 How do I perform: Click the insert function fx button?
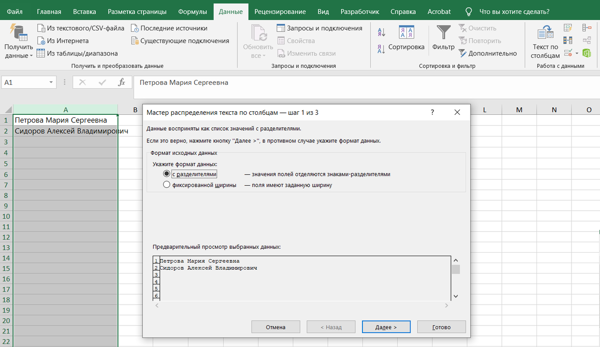pyautogui.click(x=121, y=82)
